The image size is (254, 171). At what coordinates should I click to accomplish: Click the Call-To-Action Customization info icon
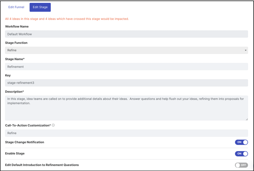pyautogui.click(x=53, y=125)
